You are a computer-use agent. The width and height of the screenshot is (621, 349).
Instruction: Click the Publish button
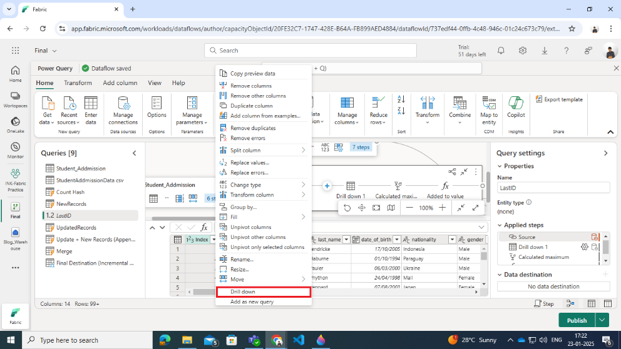tap(577, 320)
